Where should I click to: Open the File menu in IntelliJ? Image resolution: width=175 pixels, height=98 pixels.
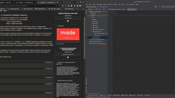87,4
